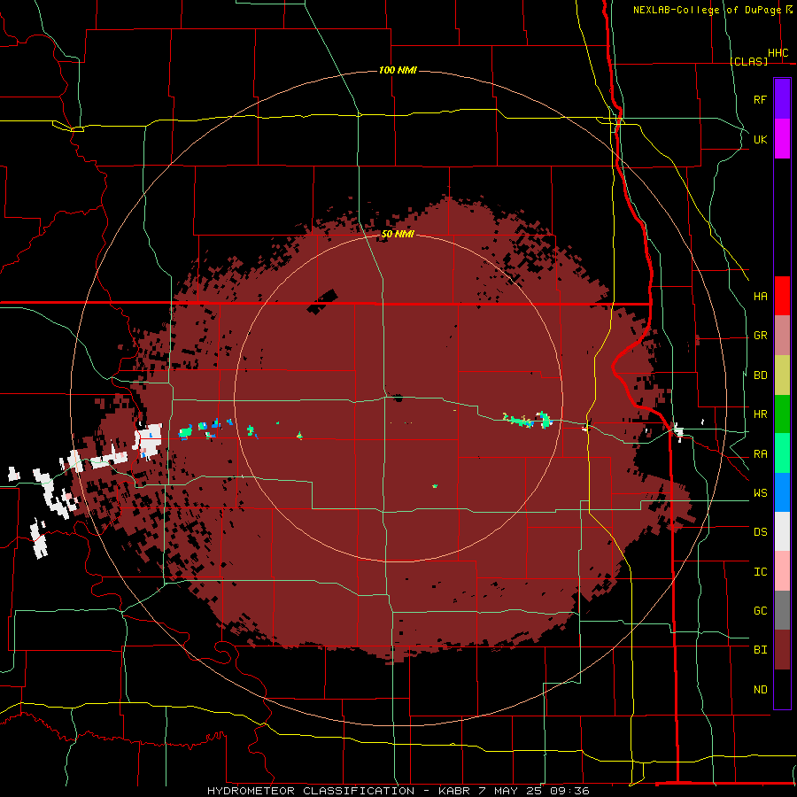Click the '50 NMI' range ring label

[398, 235]
